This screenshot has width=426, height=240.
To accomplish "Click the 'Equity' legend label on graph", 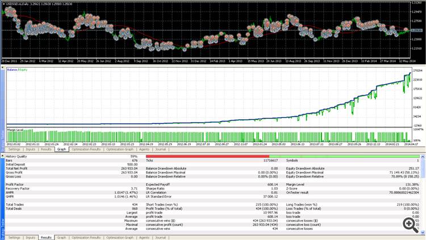I will click(23, 70).
